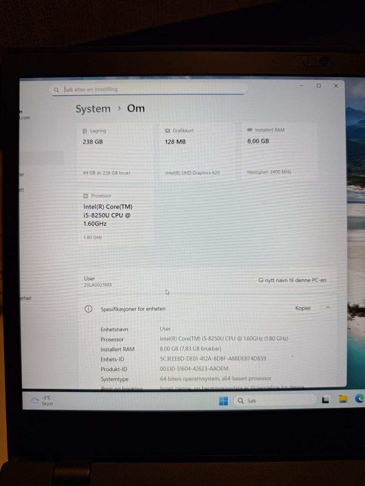The image size is (365, 486).
Task: Click the search magnifier icon in Settings
Action: [56, 90]
